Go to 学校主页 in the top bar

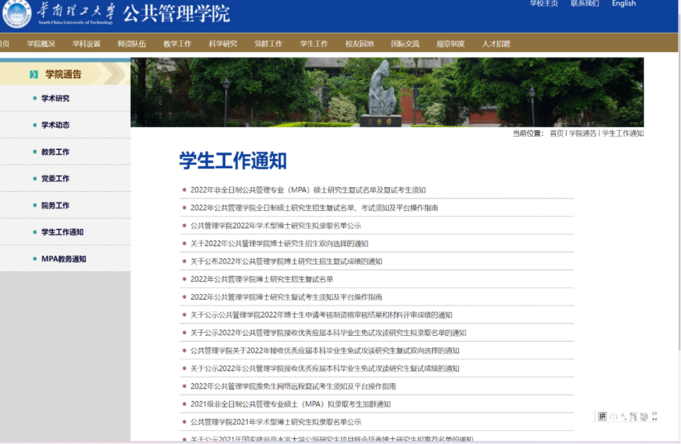(544, 4)
